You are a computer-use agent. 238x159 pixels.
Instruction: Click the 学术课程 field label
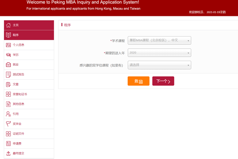click(x=118, y=41)
